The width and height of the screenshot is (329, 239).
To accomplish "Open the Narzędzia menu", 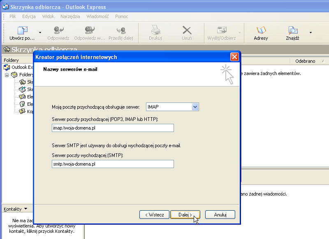I will point(70,16).
